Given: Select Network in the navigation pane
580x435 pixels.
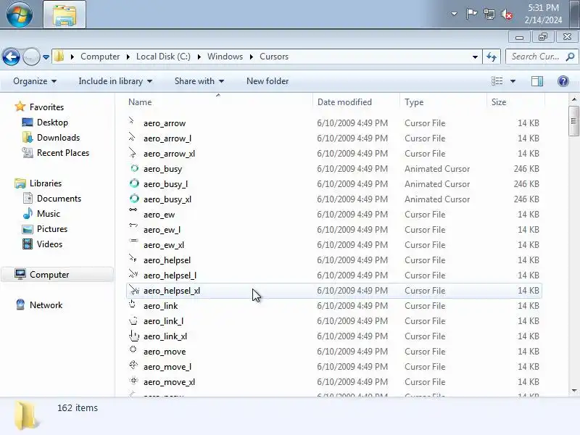Looking at the screenshot, I should point(46,305).
